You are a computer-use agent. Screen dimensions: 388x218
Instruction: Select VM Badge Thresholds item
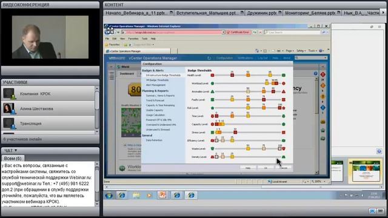[x=157, y=80]
